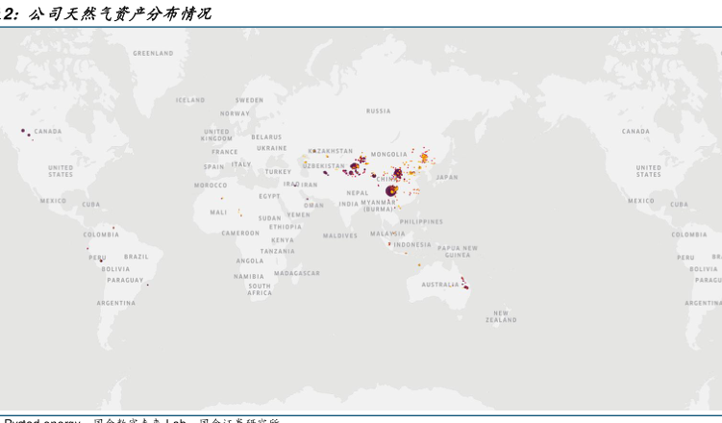The image size is (722, 423).
Task: Click the South Africa country label
Action: pyautogui.click(x=259, y=289)
